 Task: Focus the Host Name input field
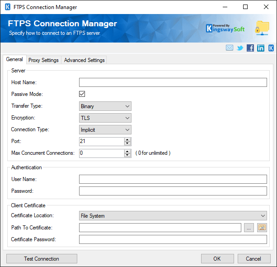[173, 82]
